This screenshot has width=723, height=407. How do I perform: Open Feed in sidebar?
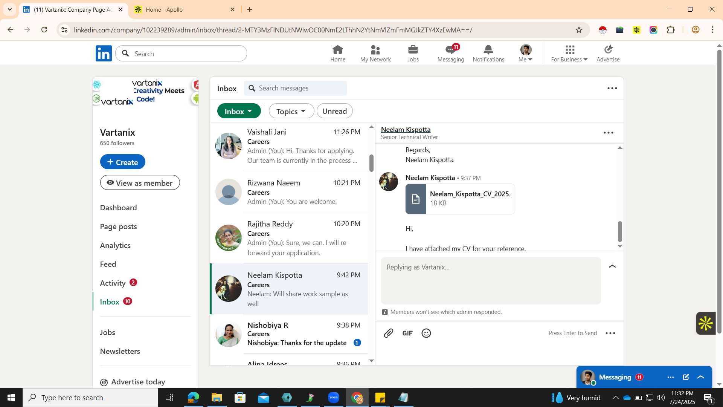point(108,264)
